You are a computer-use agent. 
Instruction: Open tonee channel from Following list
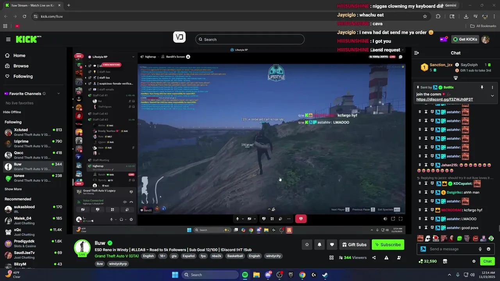point(33,178)
